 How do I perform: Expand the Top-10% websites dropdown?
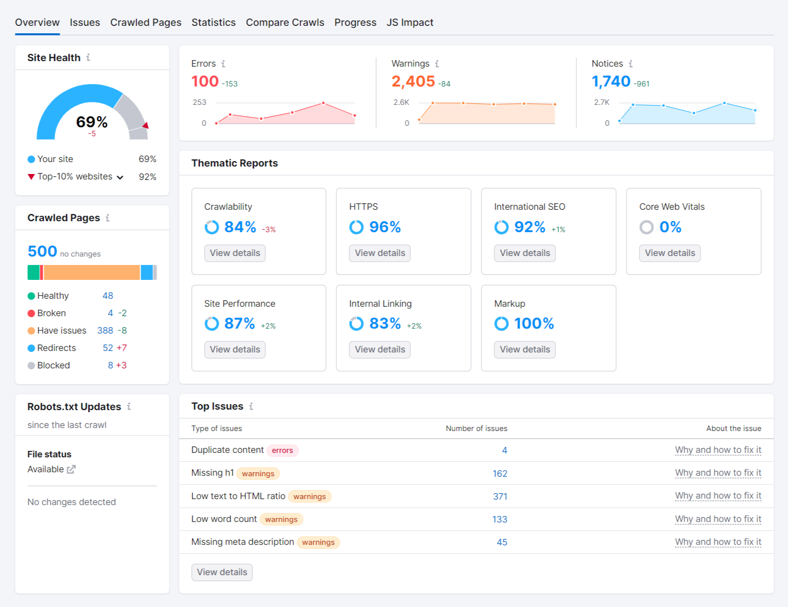coord(120,177)
